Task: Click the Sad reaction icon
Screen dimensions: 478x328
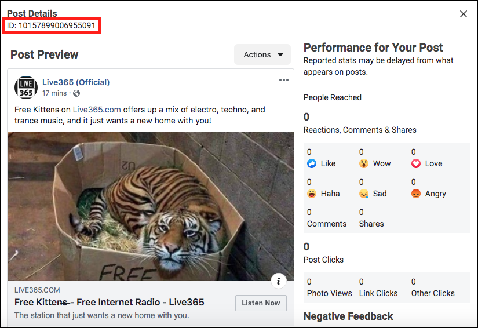Action: (364, 194)
